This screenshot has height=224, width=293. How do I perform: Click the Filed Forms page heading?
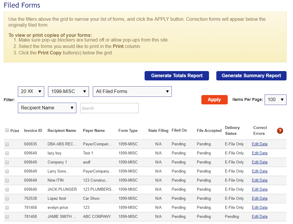tap(22, 5)
